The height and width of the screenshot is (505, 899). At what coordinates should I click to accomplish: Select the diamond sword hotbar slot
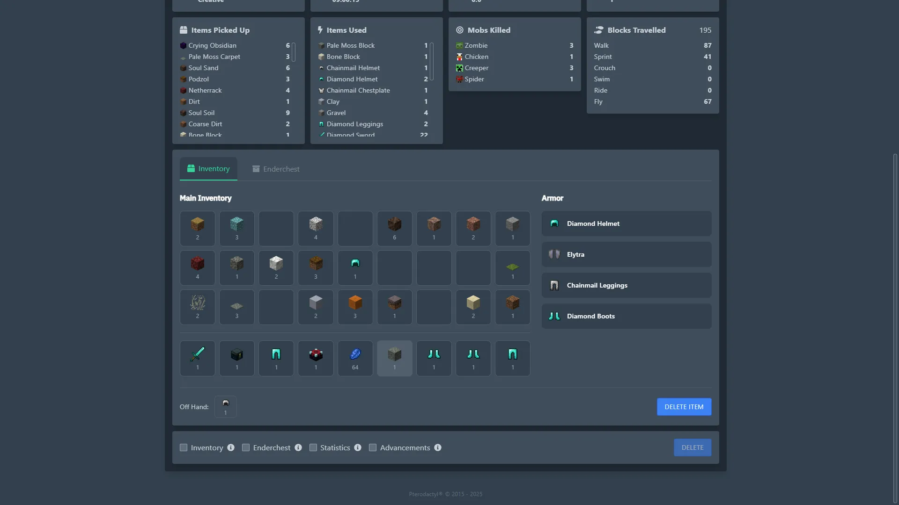point(197,358)
